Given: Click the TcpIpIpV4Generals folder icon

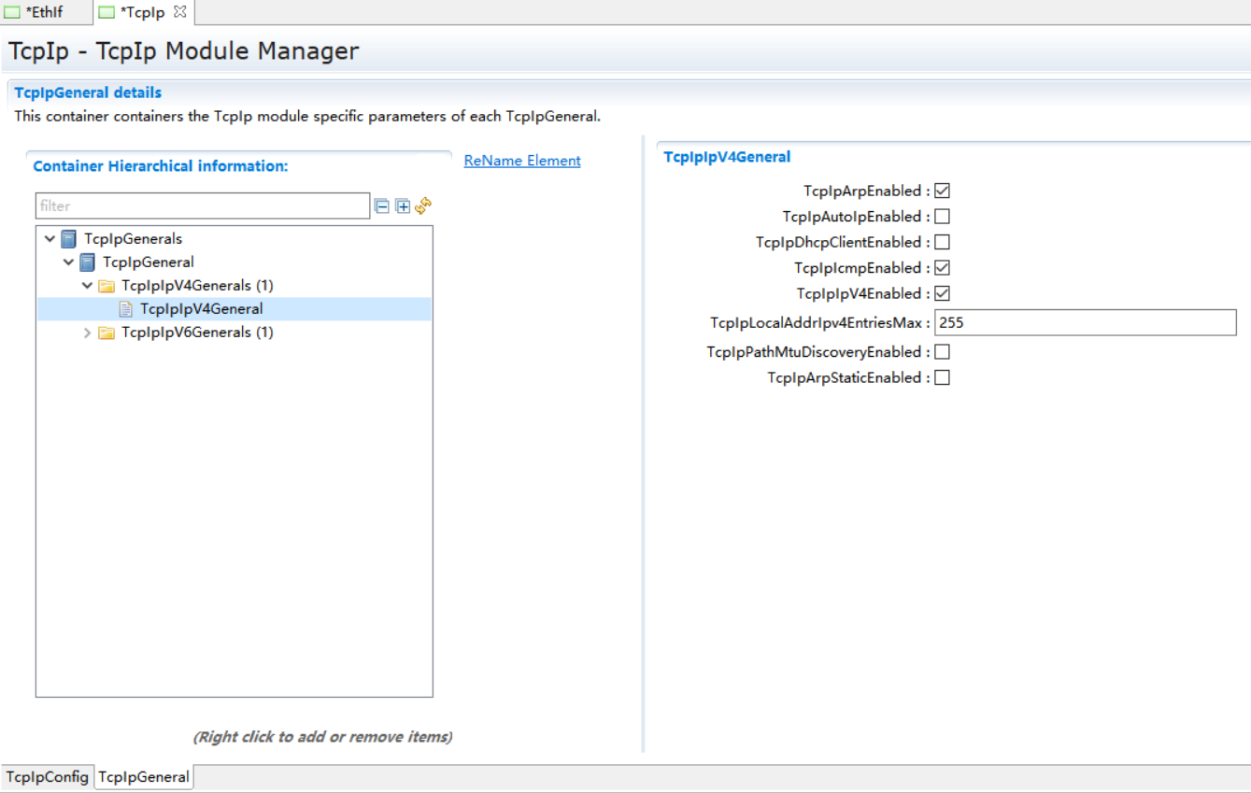Looking at the screenshot, I should coord(107,286).
